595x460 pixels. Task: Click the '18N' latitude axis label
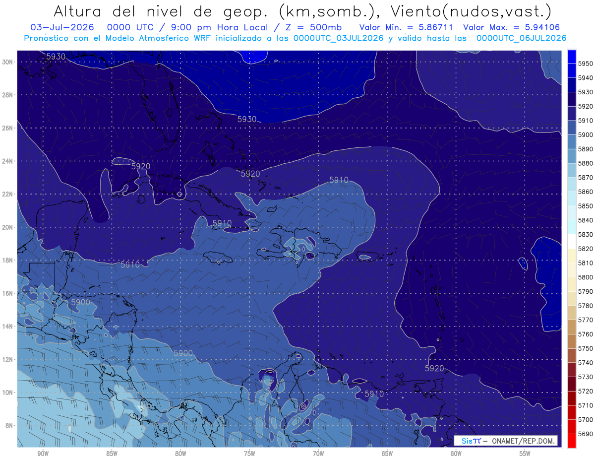click(x=8, y=260)
